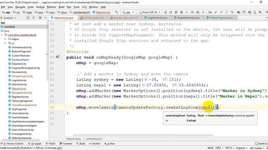Apply changes and restart activity
Viewport: 268px width, 150px height.
(170, 12)
